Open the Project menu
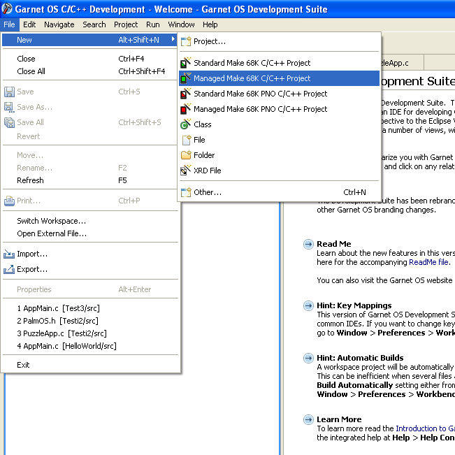The width and height of the screenshot is (455, 455). click(126, 24)
